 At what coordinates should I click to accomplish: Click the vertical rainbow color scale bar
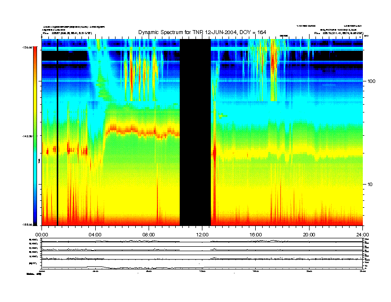click(x=35, y=136)
